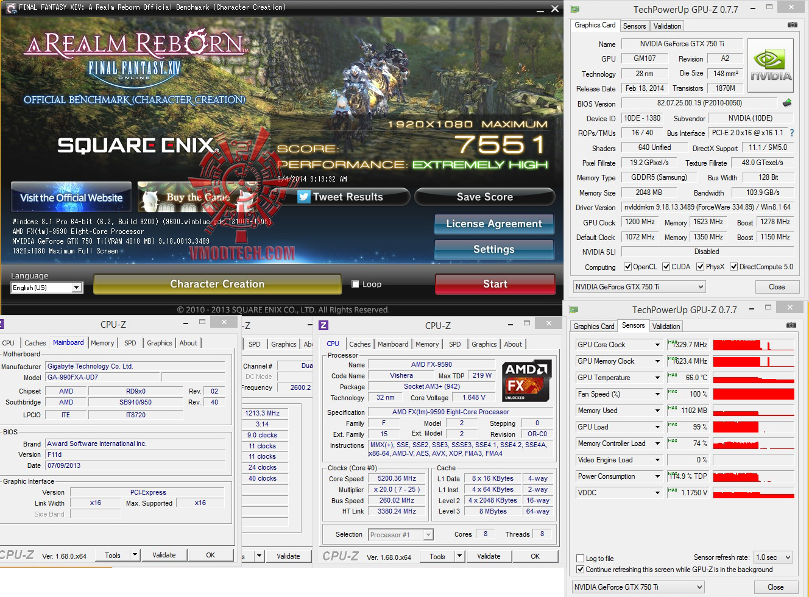The width and height of the screenshot is (809, 597).
Task: Open the card selector in GPU-Z Sensors window
Action: click(x=638, y=587)
